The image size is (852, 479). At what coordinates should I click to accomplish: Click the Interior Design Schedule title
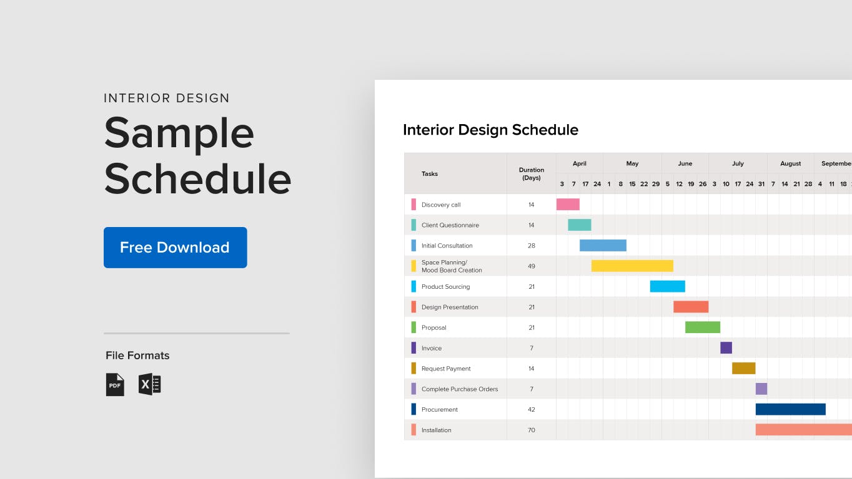(x=490, y=130)
